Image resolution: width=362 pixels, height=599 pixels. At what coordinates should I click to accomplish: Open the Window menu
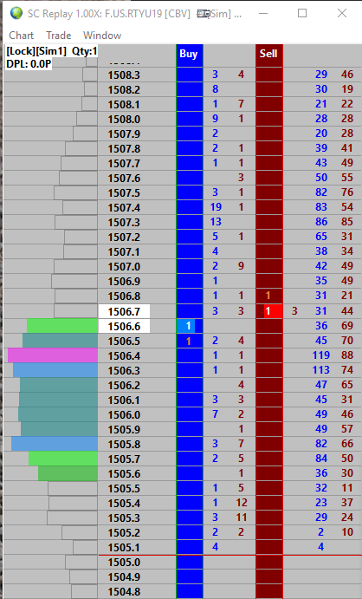tap(102, 36)
